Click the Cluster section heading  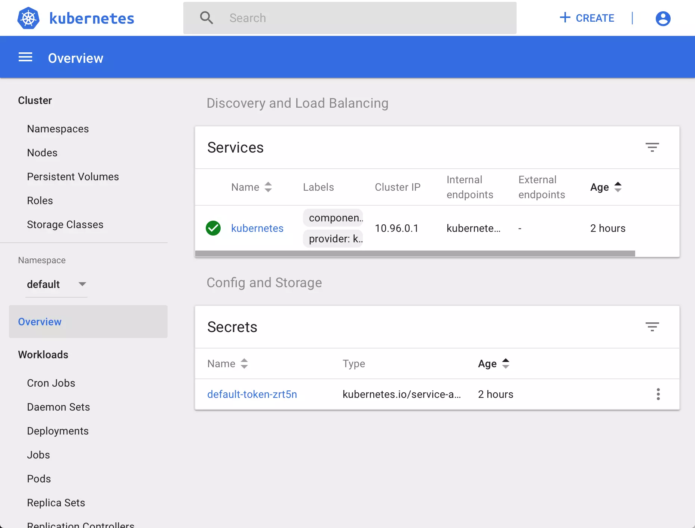pos(35,100)
